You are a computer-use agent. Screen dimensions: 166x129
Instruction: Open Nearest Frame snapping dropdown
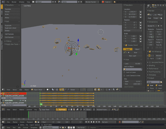(x=103, y=110)
